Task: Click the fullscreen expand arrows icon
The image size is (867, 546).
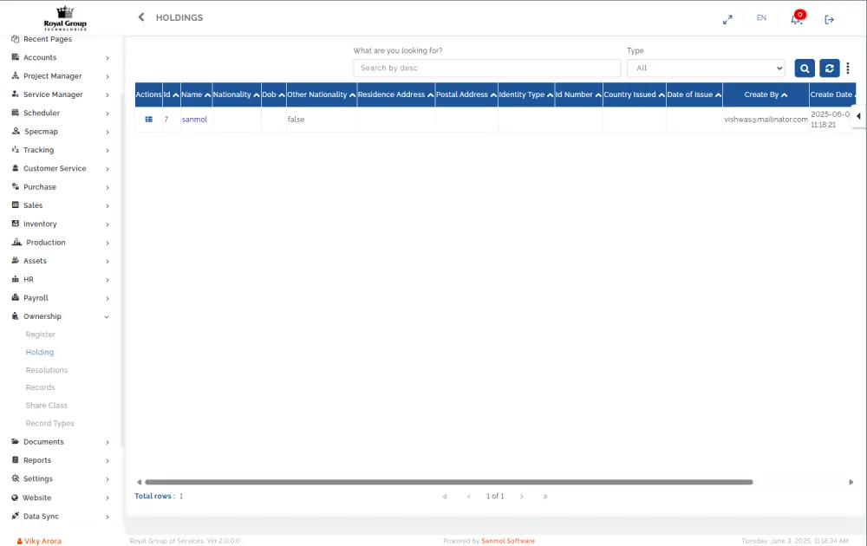Action: pyautogui.click(x=727, y=19)
